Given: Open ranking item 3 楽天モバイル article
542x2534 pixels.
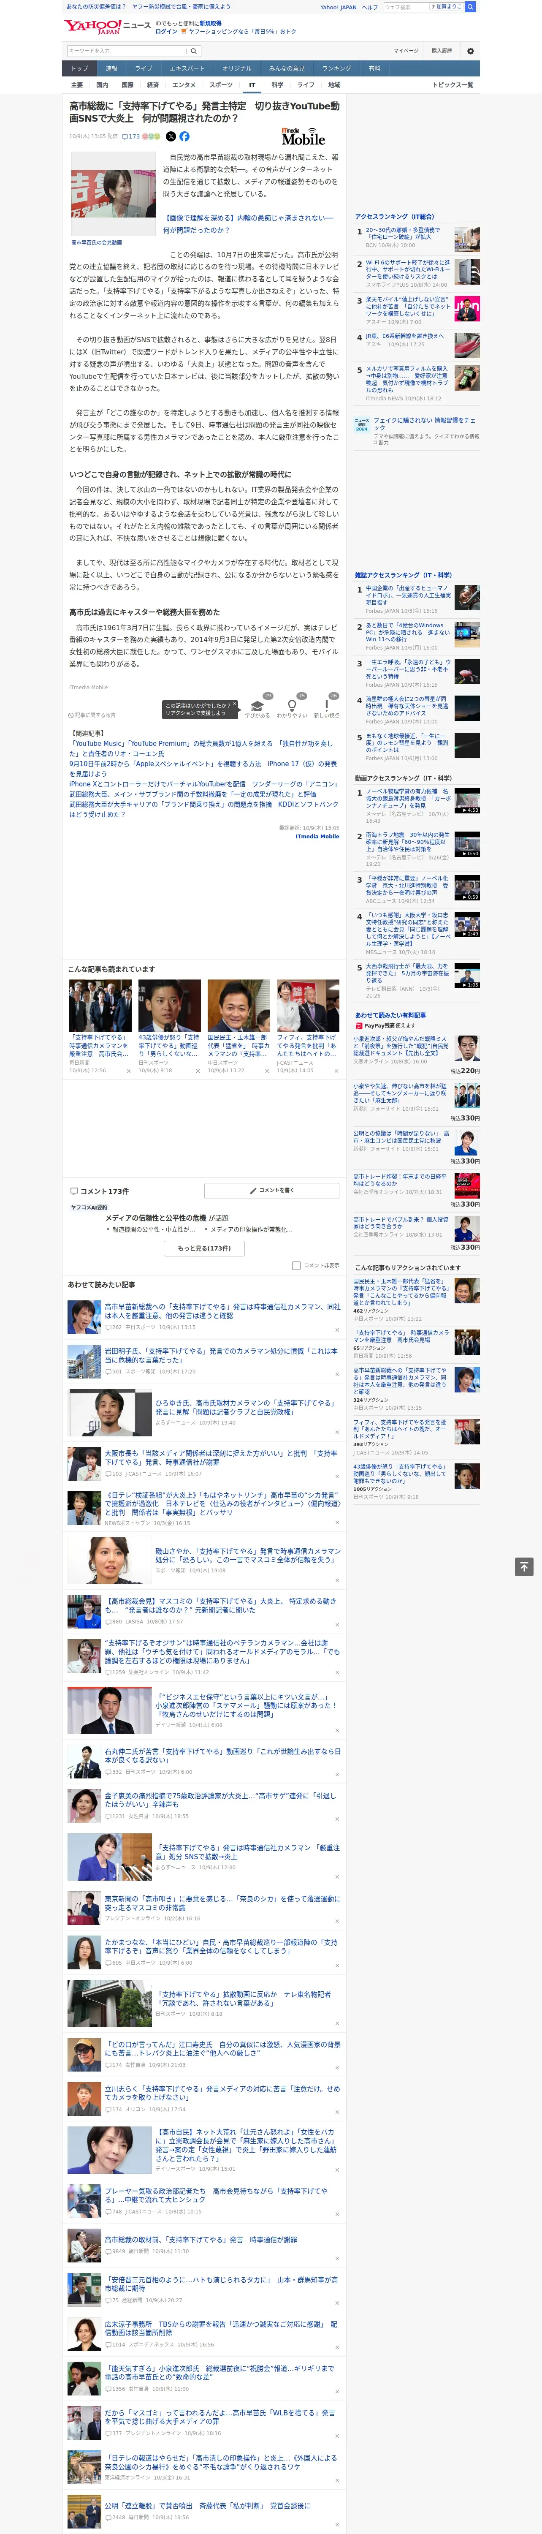Looking at the screenshot, I should [407, 306].
